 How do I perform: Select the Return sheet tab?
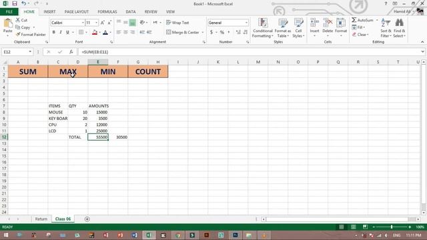coord(41,219)
